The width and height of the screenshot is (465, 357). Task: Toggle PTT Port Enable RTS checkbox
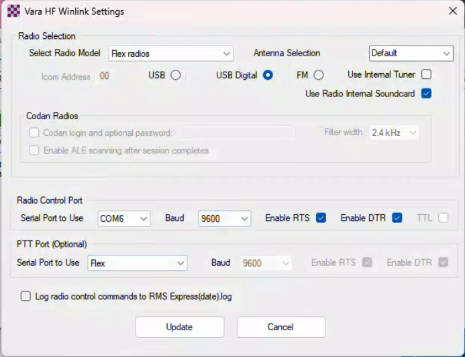(x=367, y=263)
